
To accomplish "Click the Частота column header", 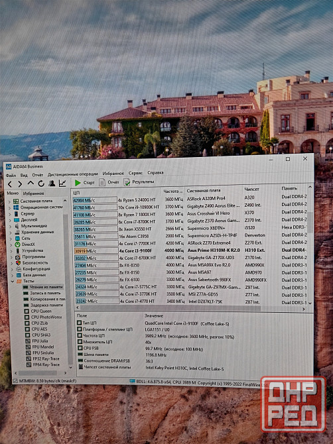I will click(x=172, y=191).
